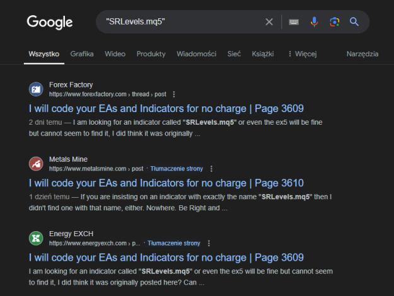
Task: Click the energyexch.com URL breadcrumb
Action: pos(95,243)
